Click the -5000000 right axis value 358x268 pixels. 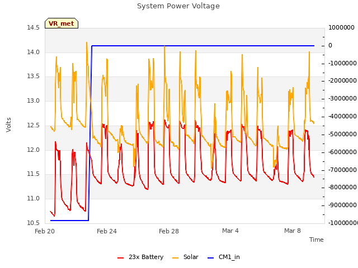pos(342,134)
